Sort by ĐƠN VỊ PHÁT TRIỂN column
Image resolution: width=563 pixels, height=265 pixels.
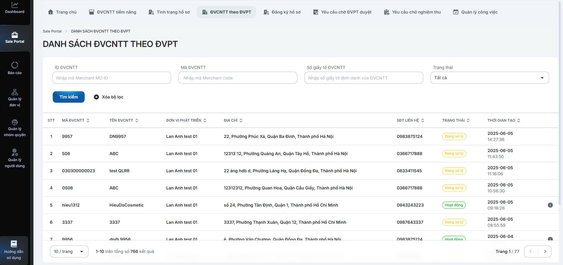[205, 120]
